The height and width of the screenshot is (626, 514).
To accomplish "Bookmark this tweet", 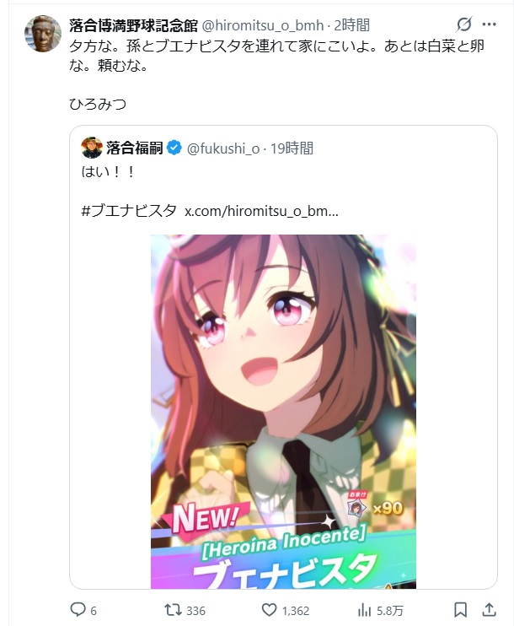I will pos(461,610).
